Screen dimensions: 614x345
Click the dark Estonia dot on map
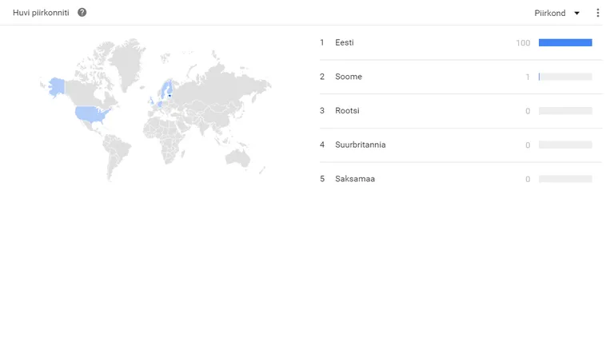[169, 96]
